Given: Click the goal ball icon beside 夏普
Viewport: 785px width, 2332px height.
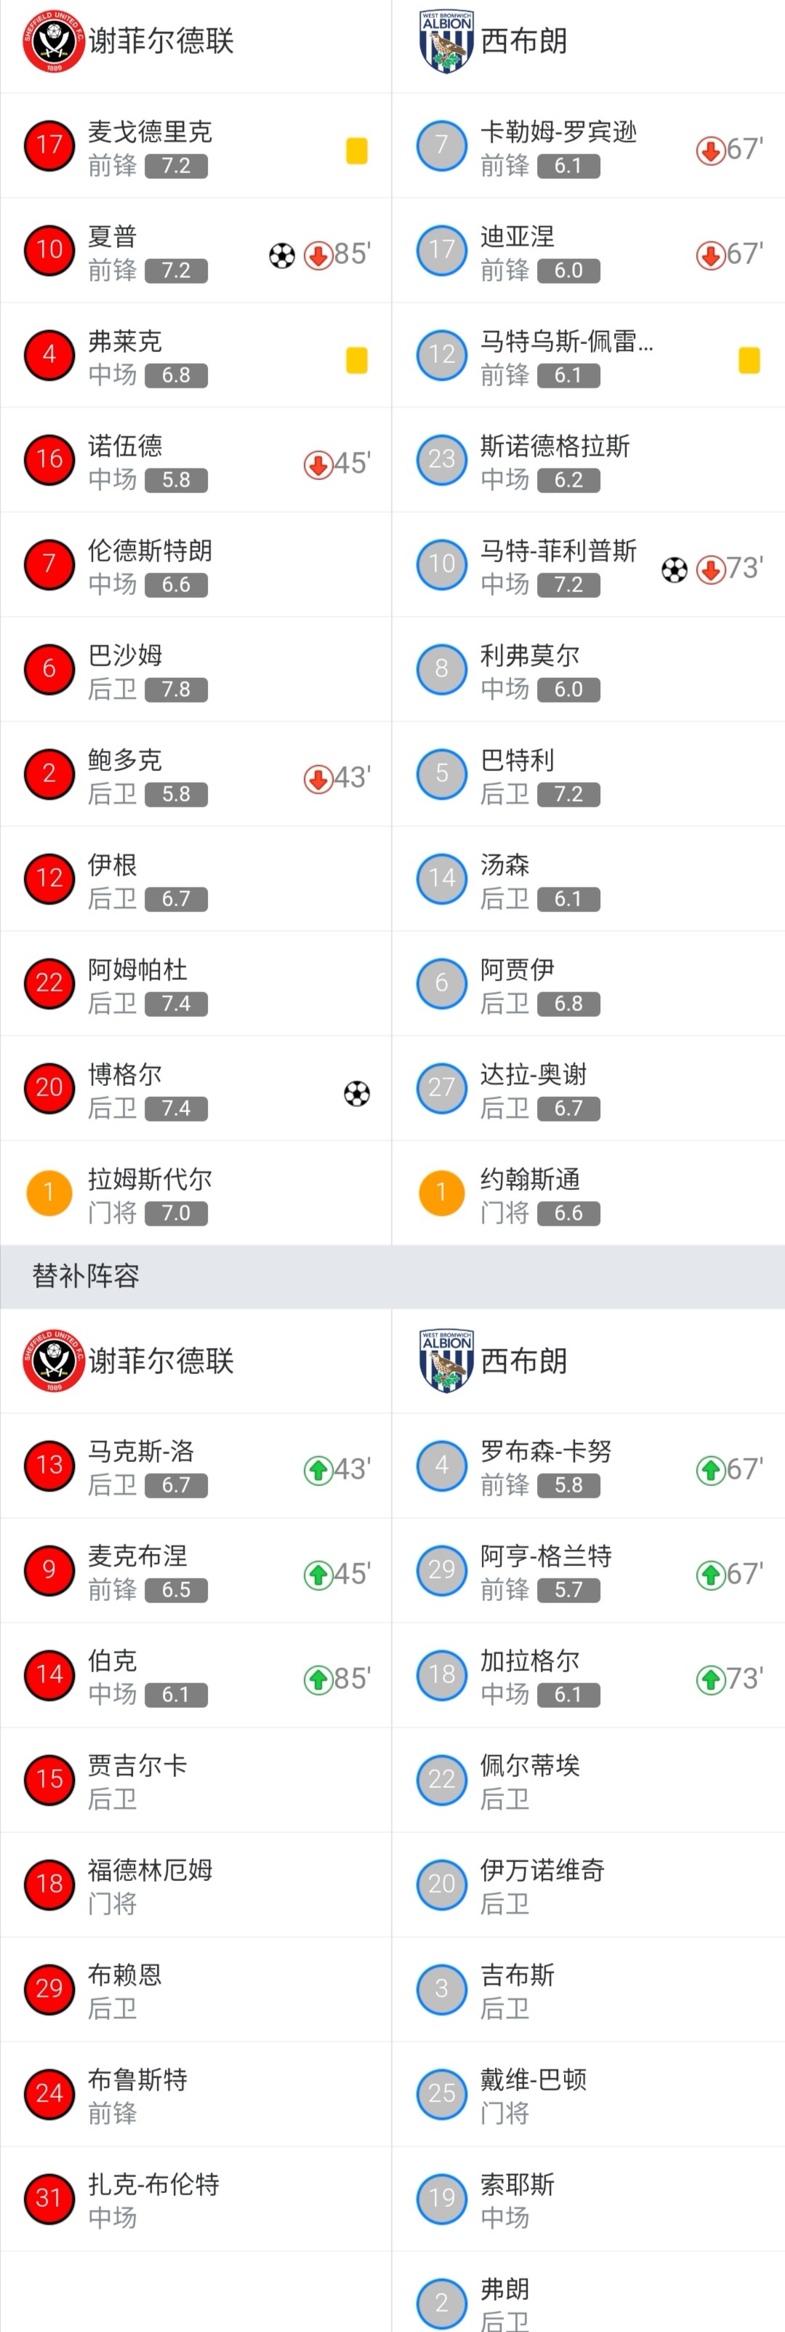Looking at the screenshot, I should click(x=282, y=256).
